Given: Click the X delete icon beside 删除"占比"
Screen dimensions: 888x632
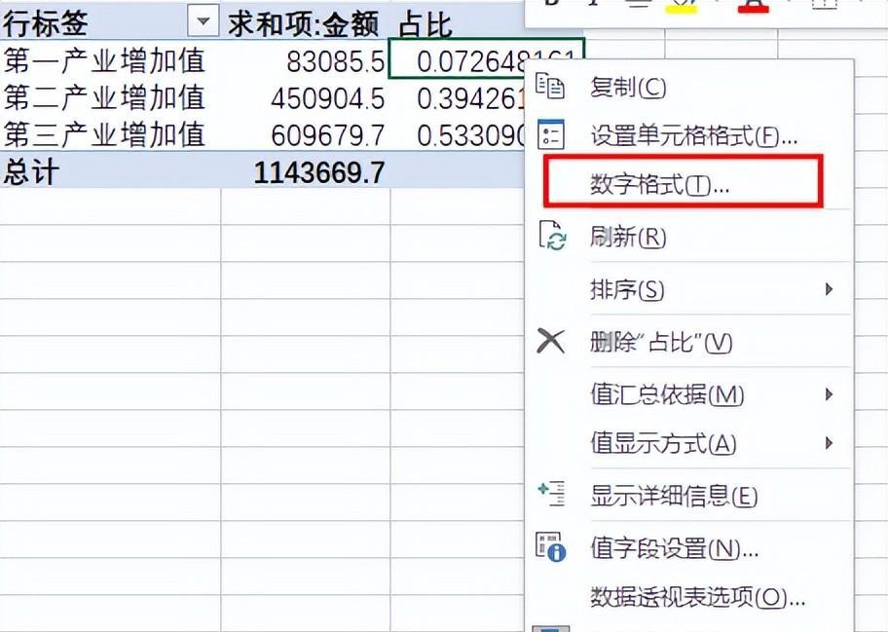Looking at the screenshot, I should (x=550, y=341).
